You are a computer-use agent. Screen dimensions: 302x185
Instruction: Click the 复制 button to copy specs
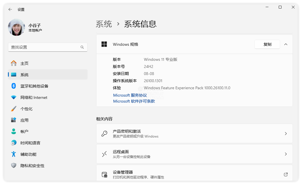tap(267, 44)
